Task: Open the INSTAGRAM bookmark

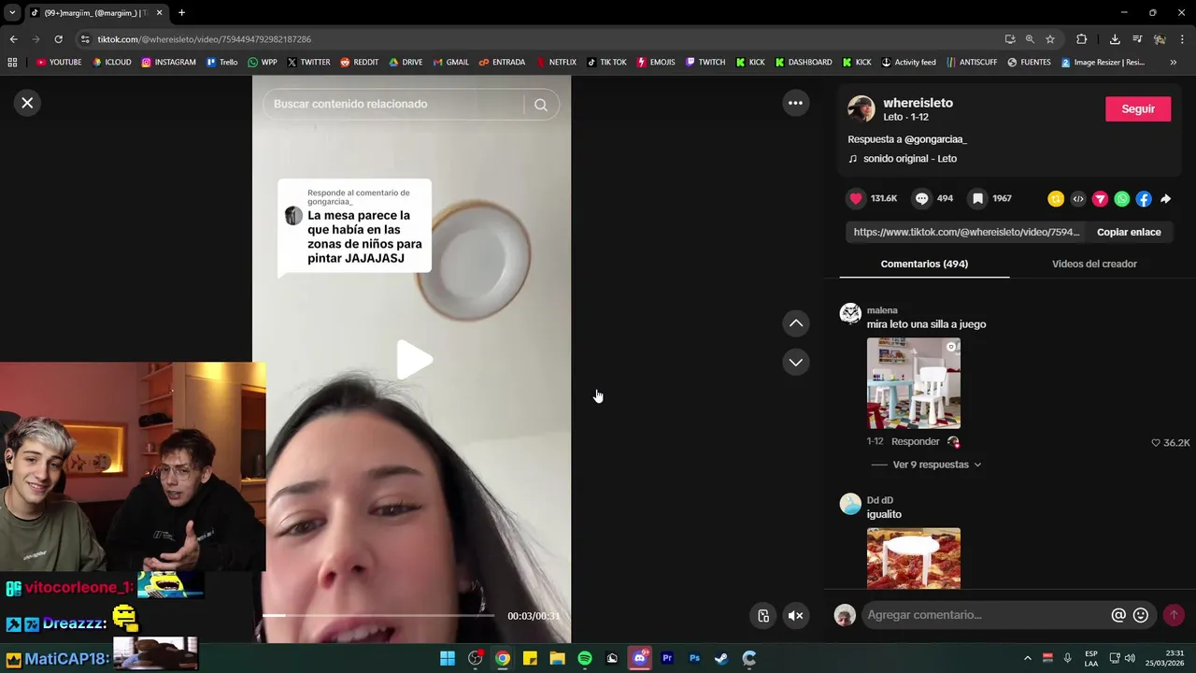Action: 169,63
